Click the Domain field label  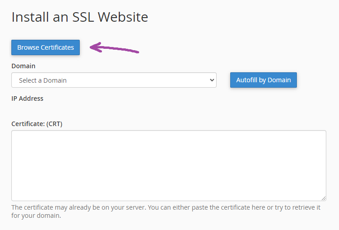[x=23, y=66]
